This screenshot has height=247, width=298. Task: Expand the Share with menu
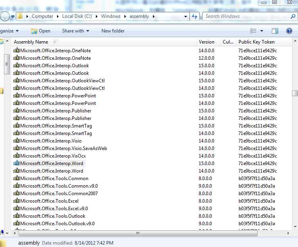[76, 31]
